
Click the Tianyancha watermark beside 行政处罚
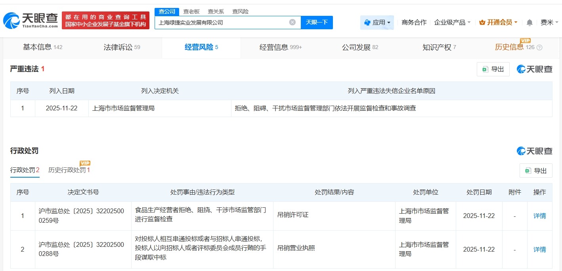(534, 151)
